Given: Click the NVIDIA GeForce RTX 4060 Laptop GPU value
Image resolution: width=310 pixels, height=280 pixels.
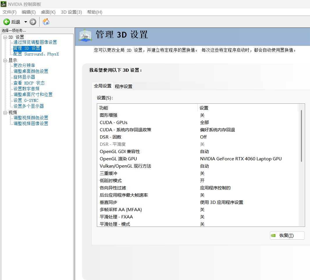Looking at the screenshot, I should [241, 159].
